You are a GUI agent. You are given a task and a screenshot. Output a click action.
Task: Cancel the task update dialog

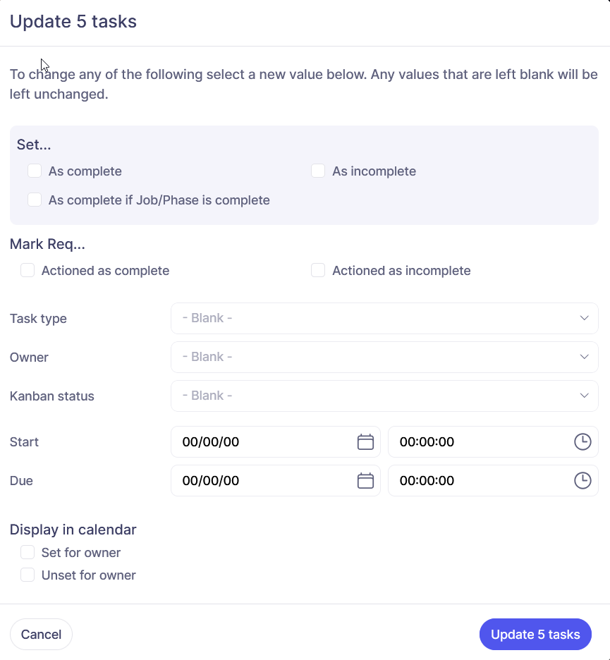point(41,634)
